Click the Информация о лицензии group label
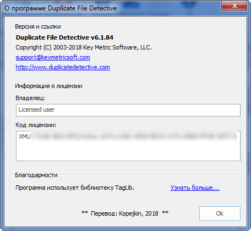Screen dimensions: 251x231 pyautogui.click(x=48, y=86)
